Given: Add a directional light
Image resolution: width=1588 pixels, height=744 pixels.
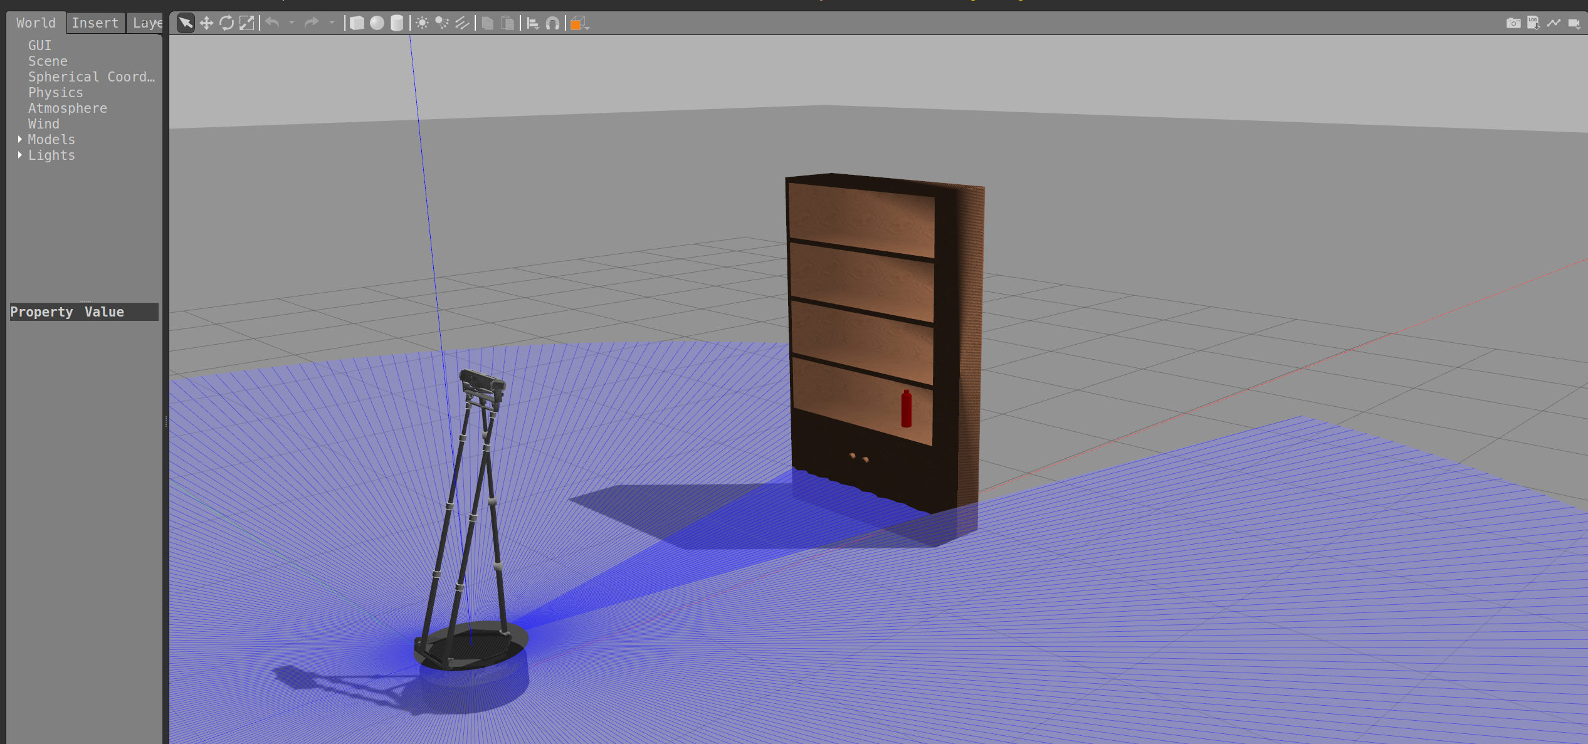Looking at the screenshot, I should 462,23.
